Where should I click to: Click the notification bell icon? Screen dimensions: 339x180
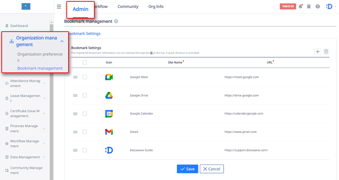[301, 6]
